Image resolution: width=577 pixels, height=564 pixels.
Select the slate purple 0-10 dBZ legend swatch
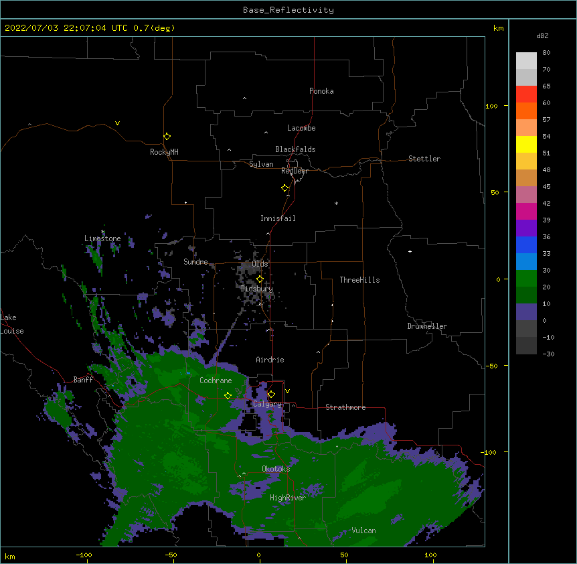(x=526, y=312)
